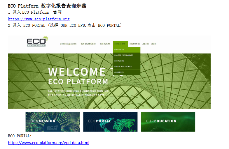Screen dimensions: 229x149
Task: Open the https://www.eco-platform.org link
Action: coord(39,19)
